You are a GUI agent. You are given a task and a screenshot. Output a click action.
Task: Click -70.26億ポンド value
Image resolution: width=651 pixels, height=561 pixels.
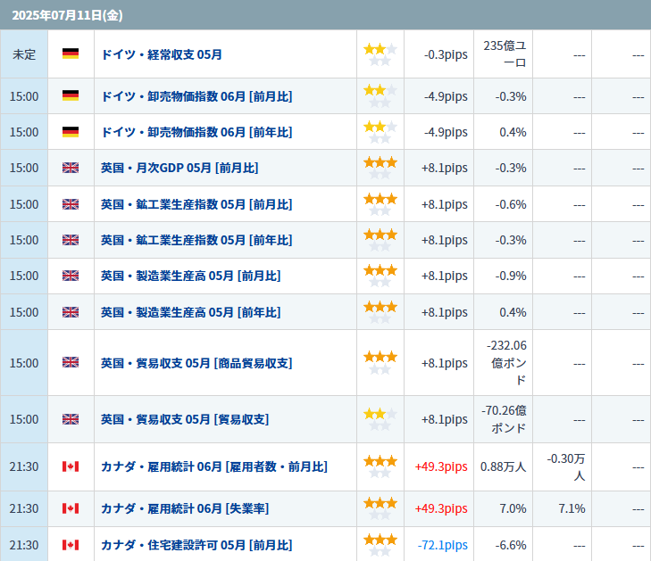point(504,419)
